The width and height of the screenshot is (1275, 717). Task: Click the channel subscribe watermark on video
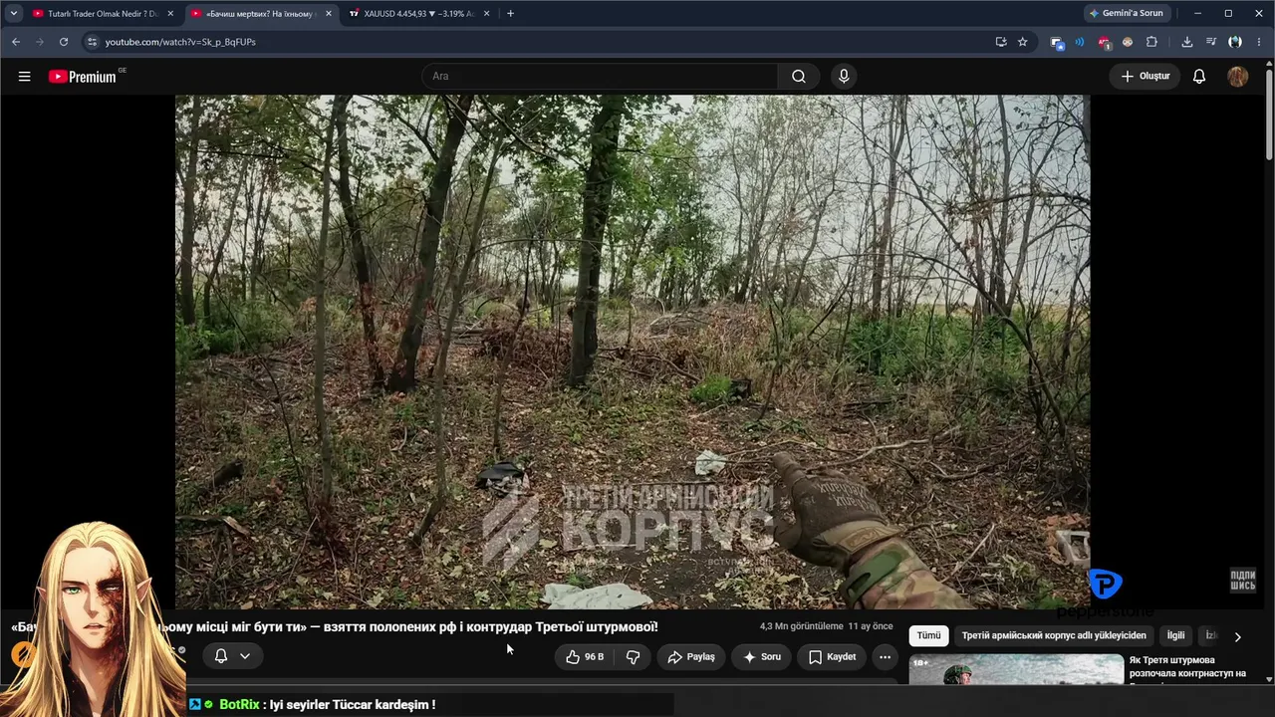[1242, 581]
